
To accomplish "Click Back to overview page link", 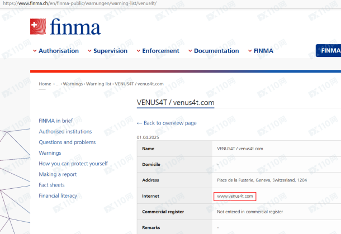I will pyautogui.click(x=167, y=123).
